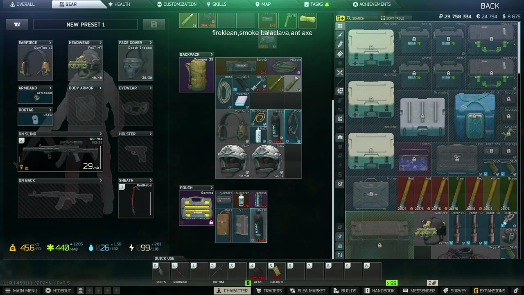Filter the stash by ammunition
The width and height of the screenshot is (524, 295).
pos(340,54)
